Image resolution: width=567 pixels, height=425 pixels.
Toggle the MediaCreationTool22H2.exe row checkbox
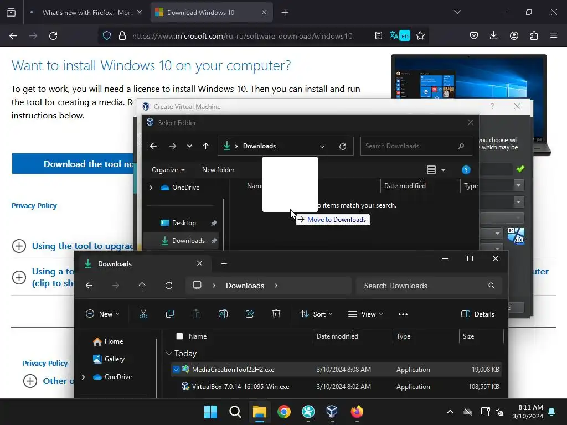tap(176, 369)
